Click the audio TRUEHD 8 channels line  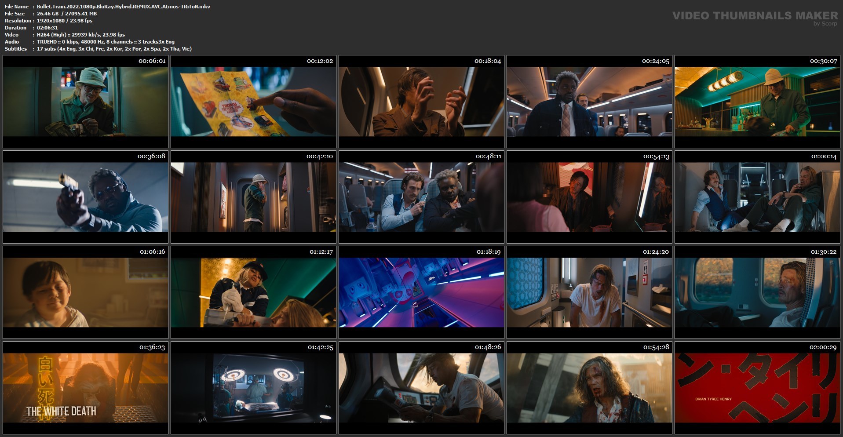[x=106, y=42]
